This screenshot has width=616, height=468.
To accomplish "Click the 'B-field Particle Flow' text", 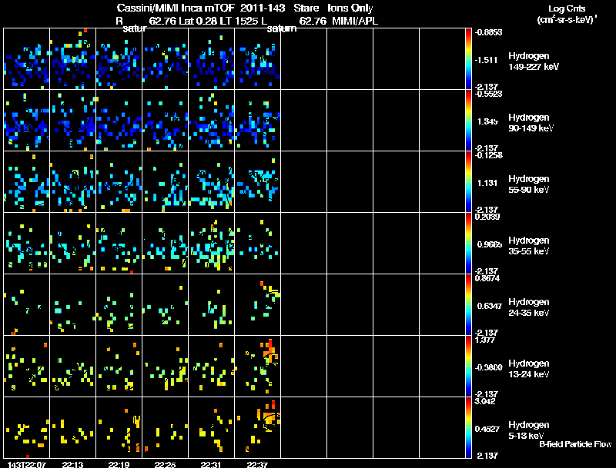I will tap(575, 444).
